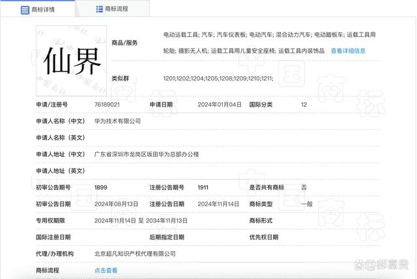The image size is (417, 279).
Task: Click 点击查看 beside 商标流程
Action: click(x=107, y=270)
